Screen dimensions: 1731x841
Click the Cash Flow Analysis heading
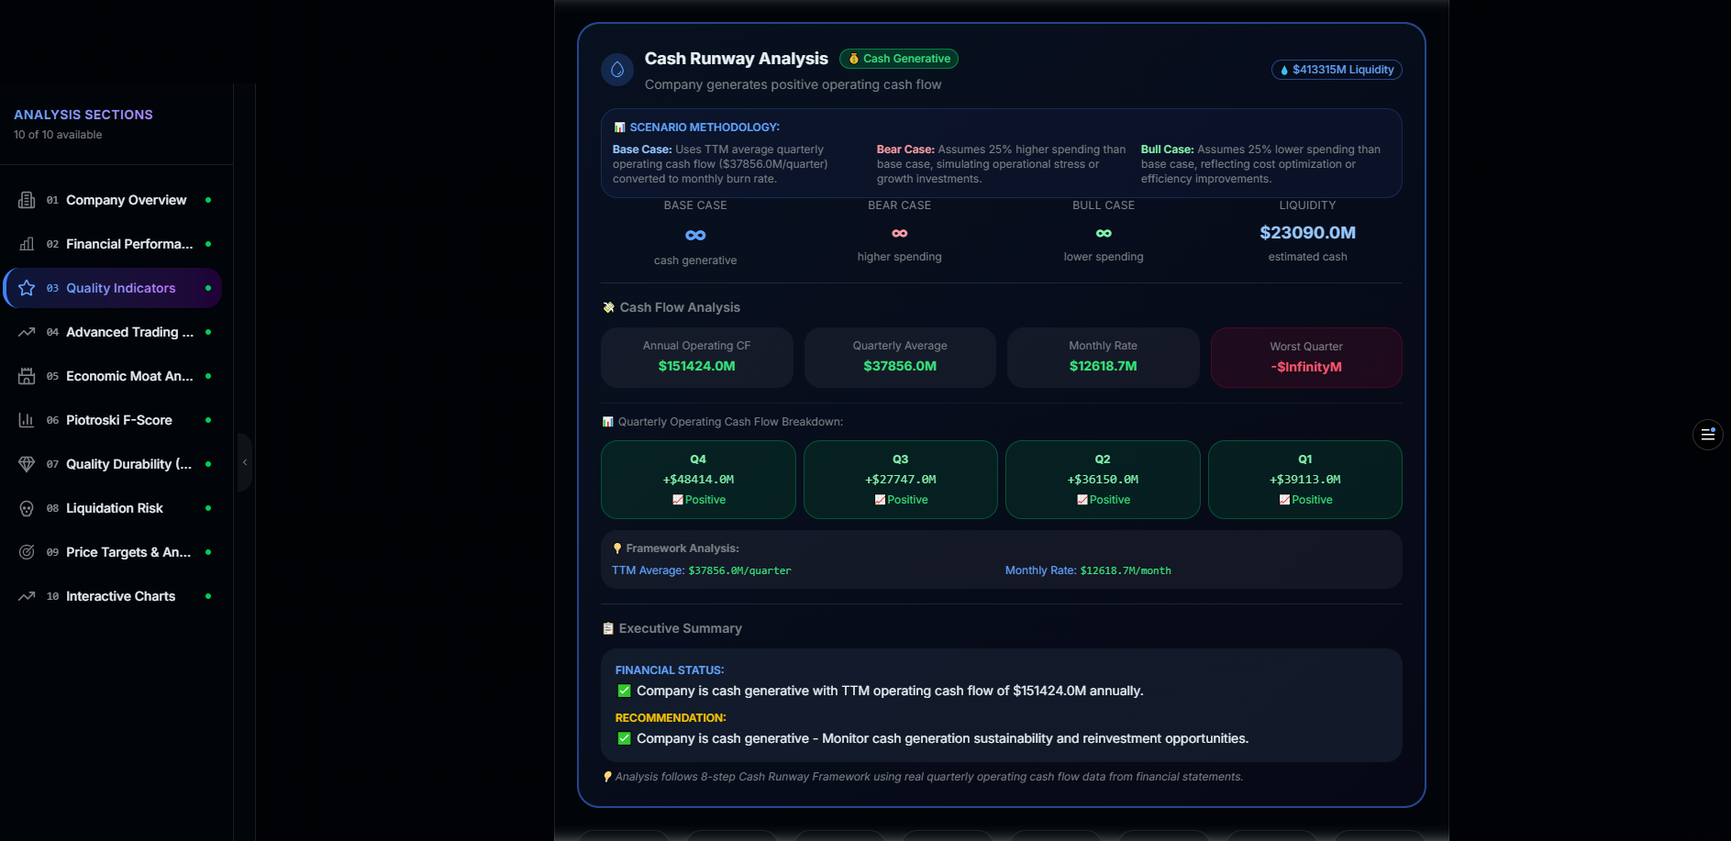pos(680,307)
